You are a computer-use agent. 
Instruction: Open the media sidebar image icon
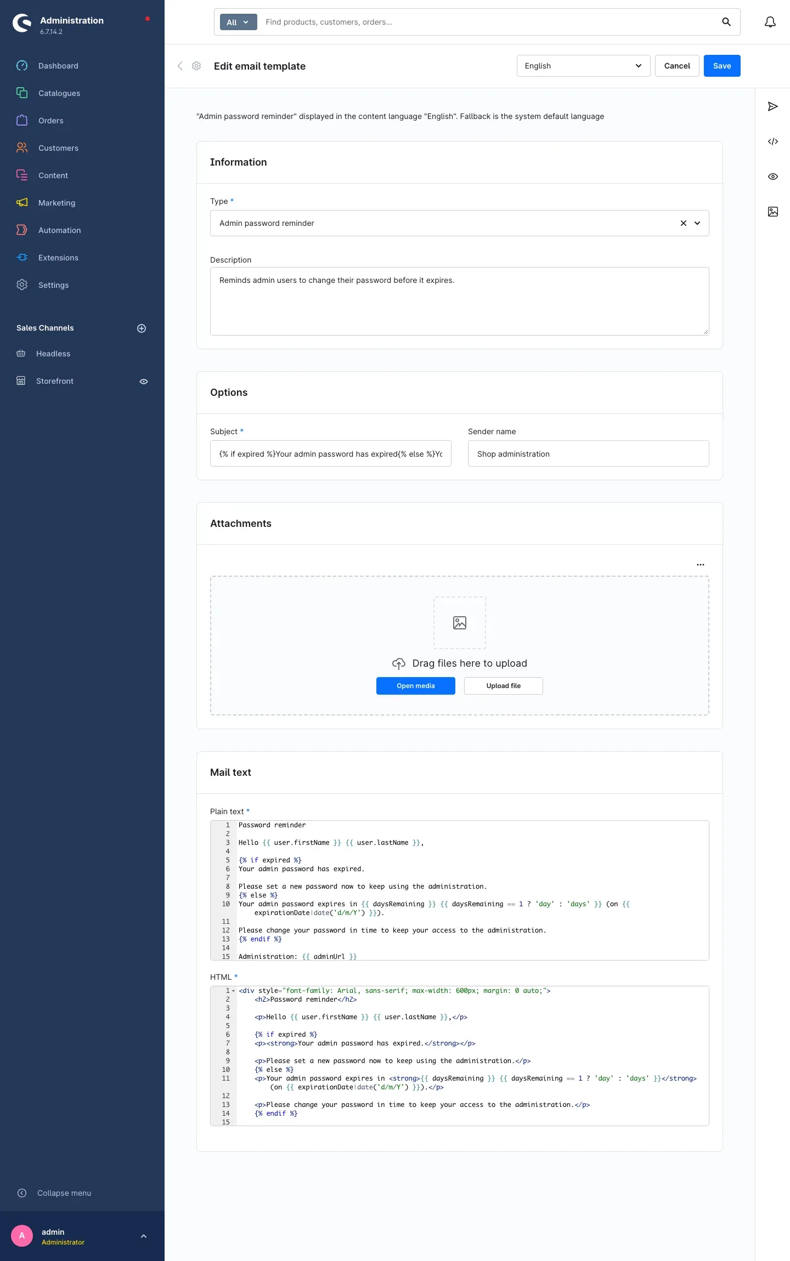click(772, 212)
